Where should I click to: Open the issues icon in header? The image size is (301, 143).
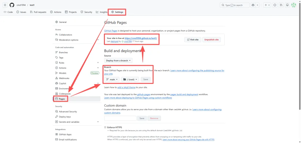pos(275,5)
